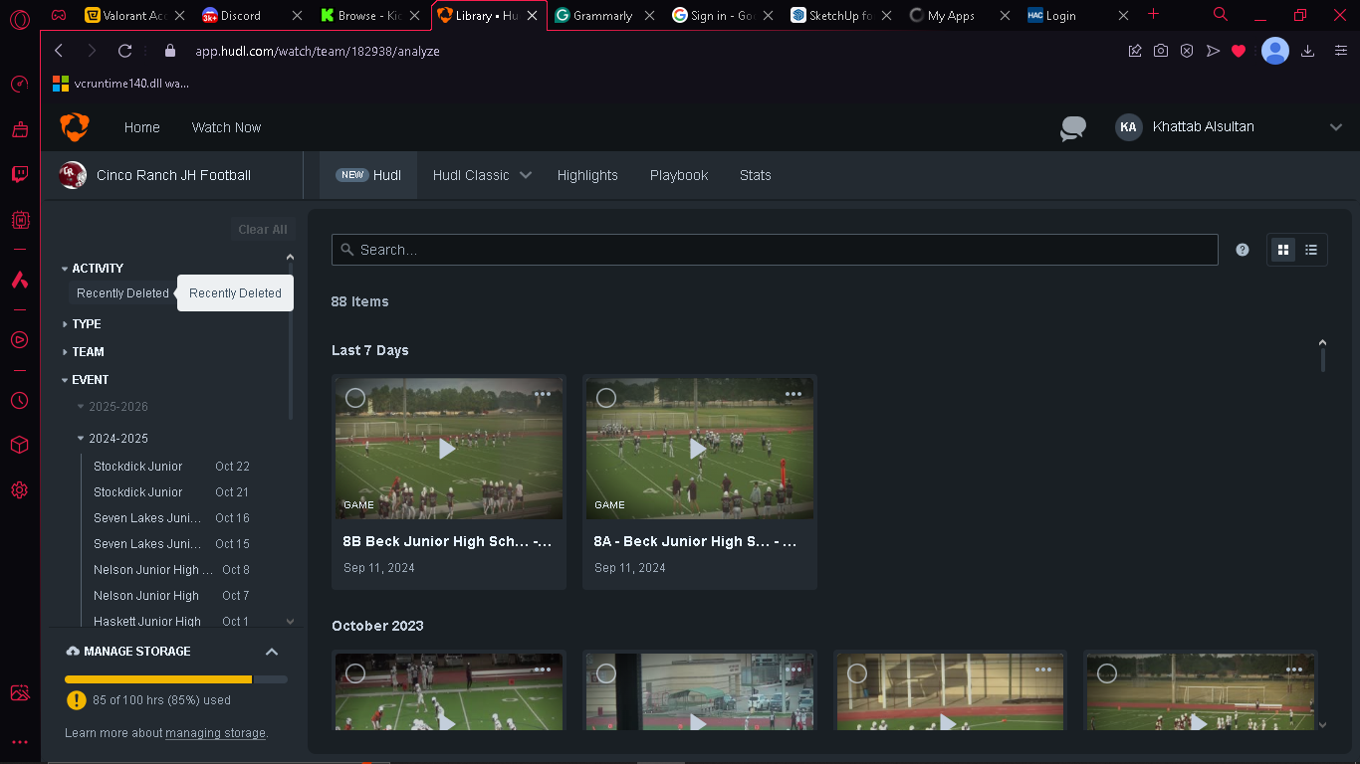Screen dimensions: 1360x764
Task: Select Seven Lakes Oct 16 event
Action: [171, 518]
